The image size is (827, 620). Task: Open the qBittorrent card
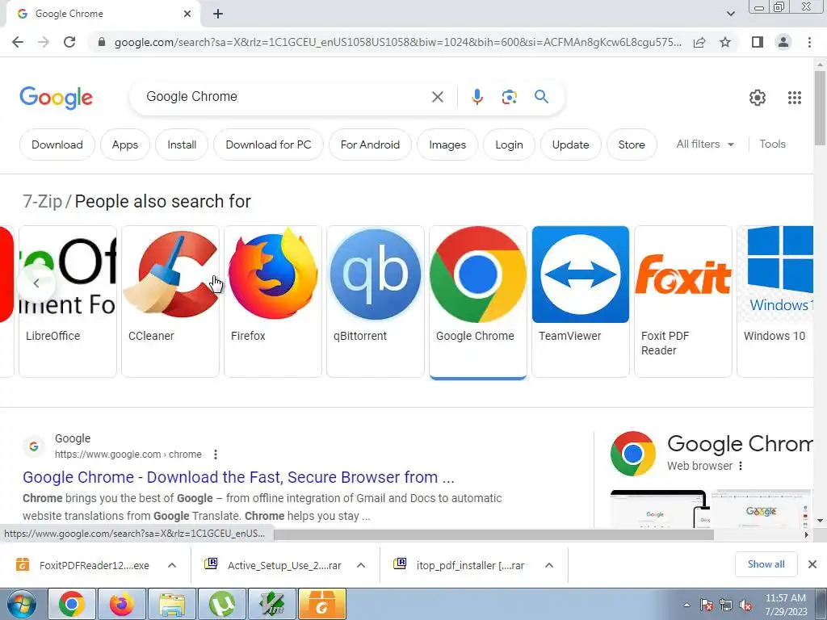point(376,302)
